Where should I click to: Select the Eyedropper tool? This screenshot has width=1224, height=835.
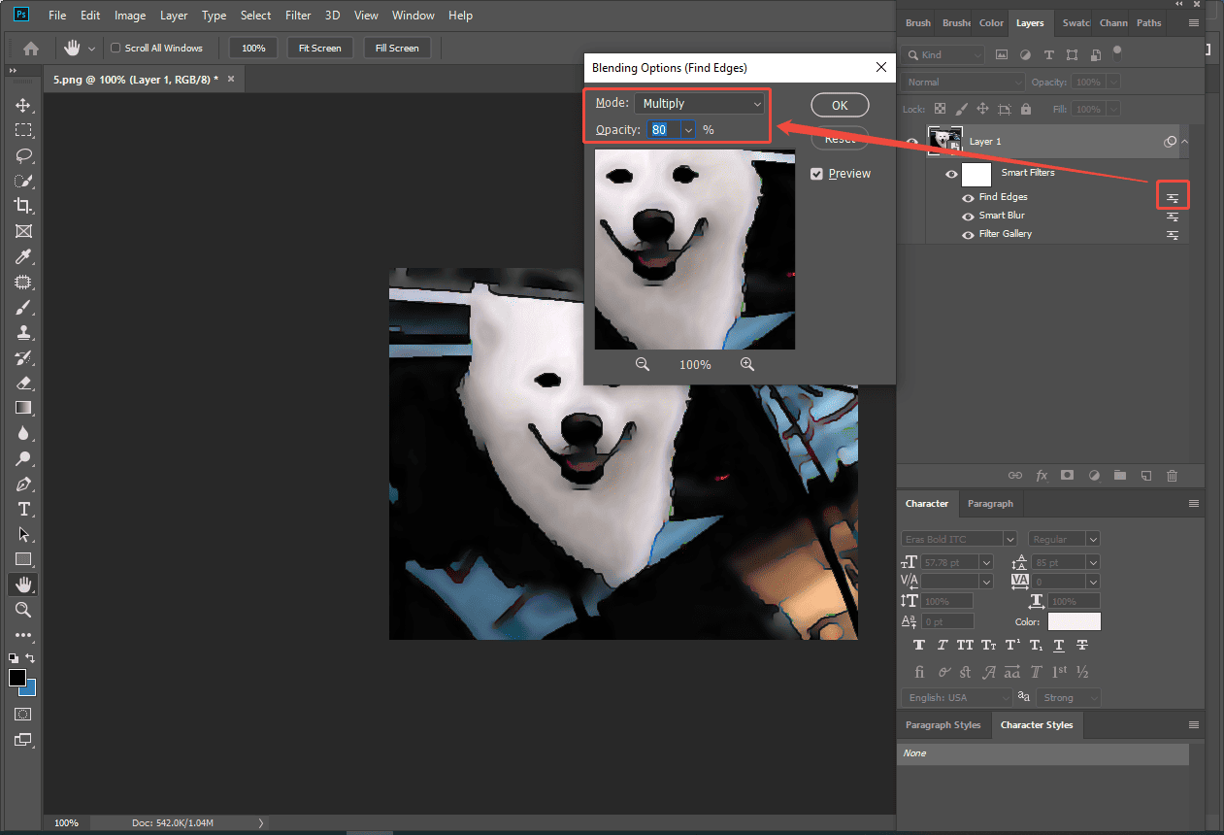point(23,256)
